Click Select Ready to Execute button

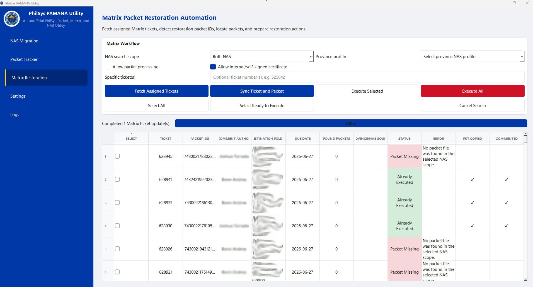[x=262, y=106]
